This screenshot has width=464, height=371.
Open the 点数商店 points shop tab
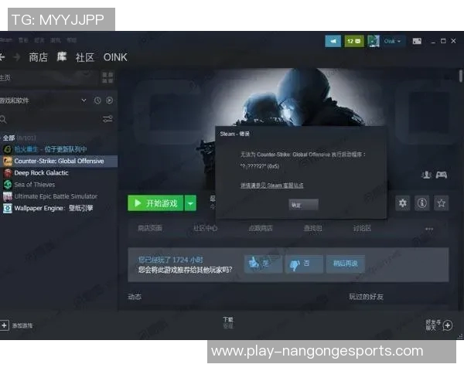point(261,228)
